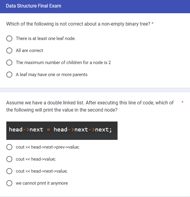190x197 pixels.
Task: Pick 'A leaf may have one or more parents'
Action: click(x=10, y=75)
